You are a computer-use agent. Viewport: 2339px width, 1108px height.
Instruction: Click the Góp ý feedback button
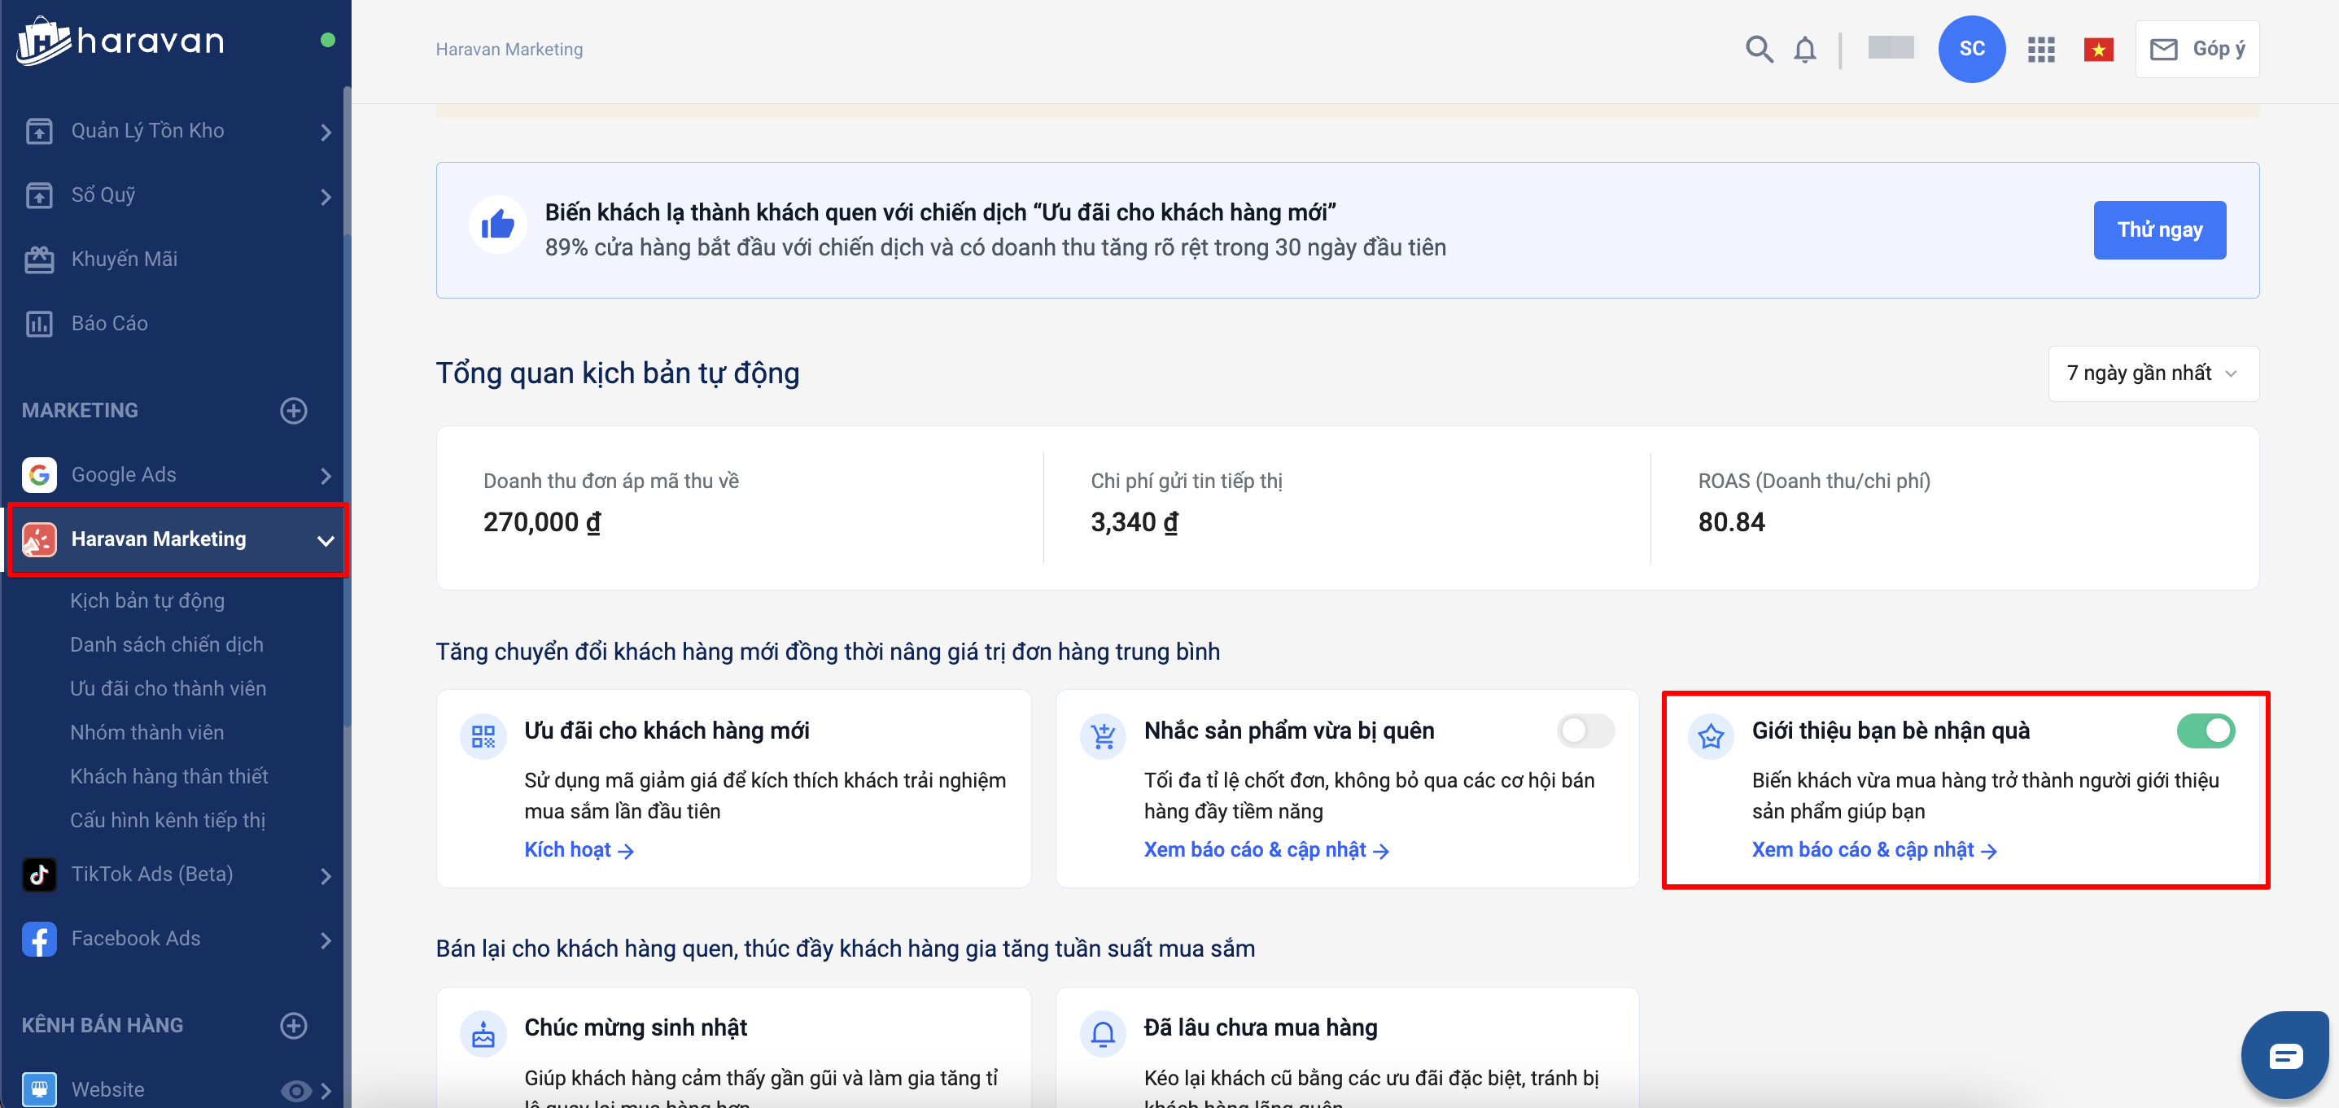coord(2197,49)
